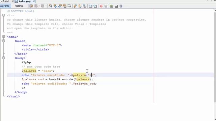Click the Forward navigation icon in editor toolbar

[43, 6]
